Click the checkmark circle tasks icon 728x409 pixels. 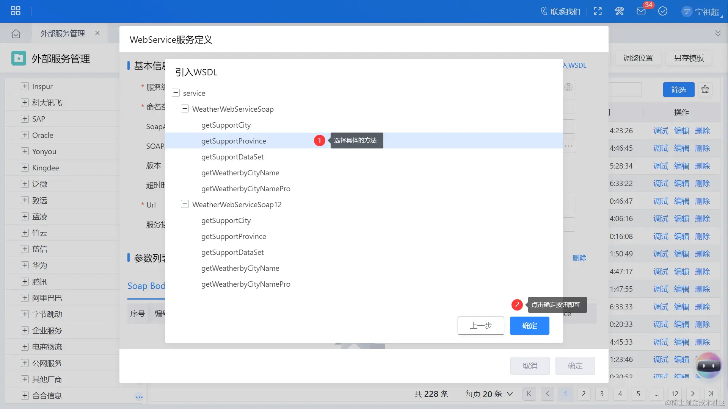click(x=663, y=11)
